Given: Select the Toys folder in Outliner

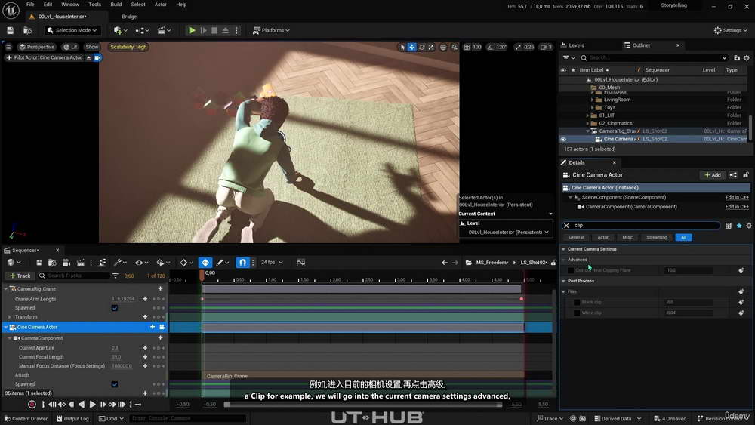Looking at the screenshot, I should 609,108.
